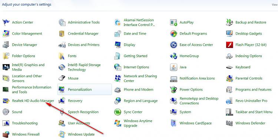
Task: Open the Internet Options link
Action: click(136, 67)
